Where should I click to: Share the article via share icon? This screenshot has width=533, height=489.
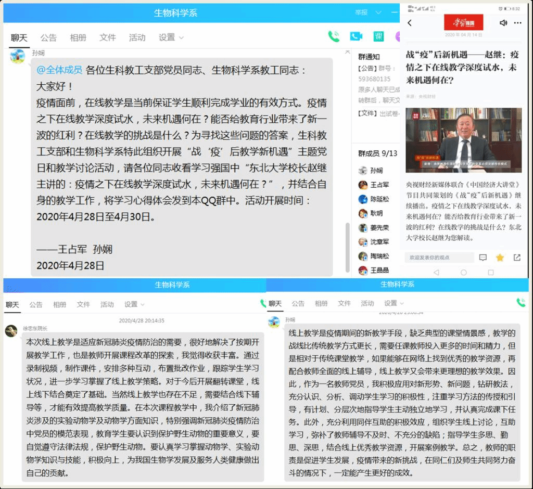tap(517, 258)
